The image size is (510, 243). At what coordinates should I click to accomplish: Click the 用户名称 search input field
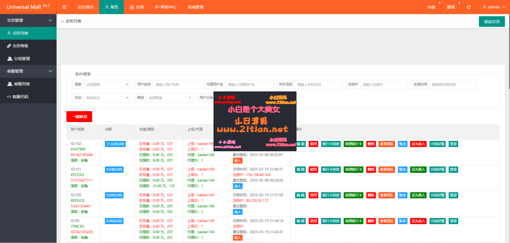177,85
